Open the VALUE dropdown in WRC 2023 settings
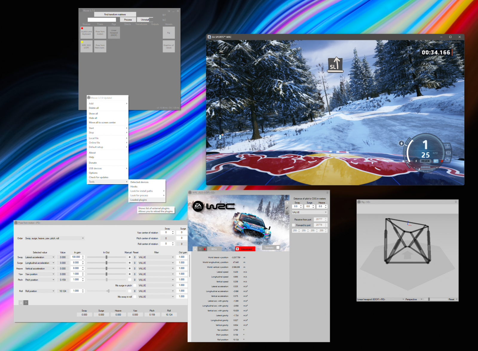 coord(310,212)
